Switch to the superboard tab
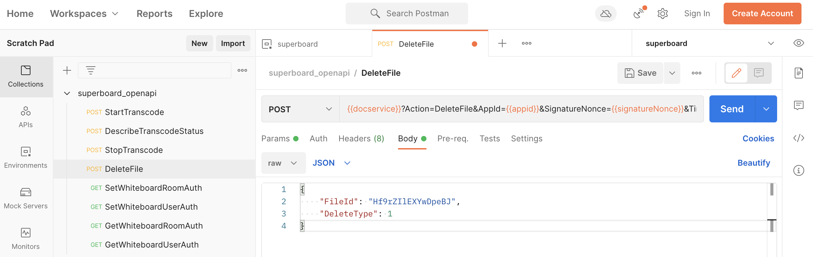 coord(314,44)
